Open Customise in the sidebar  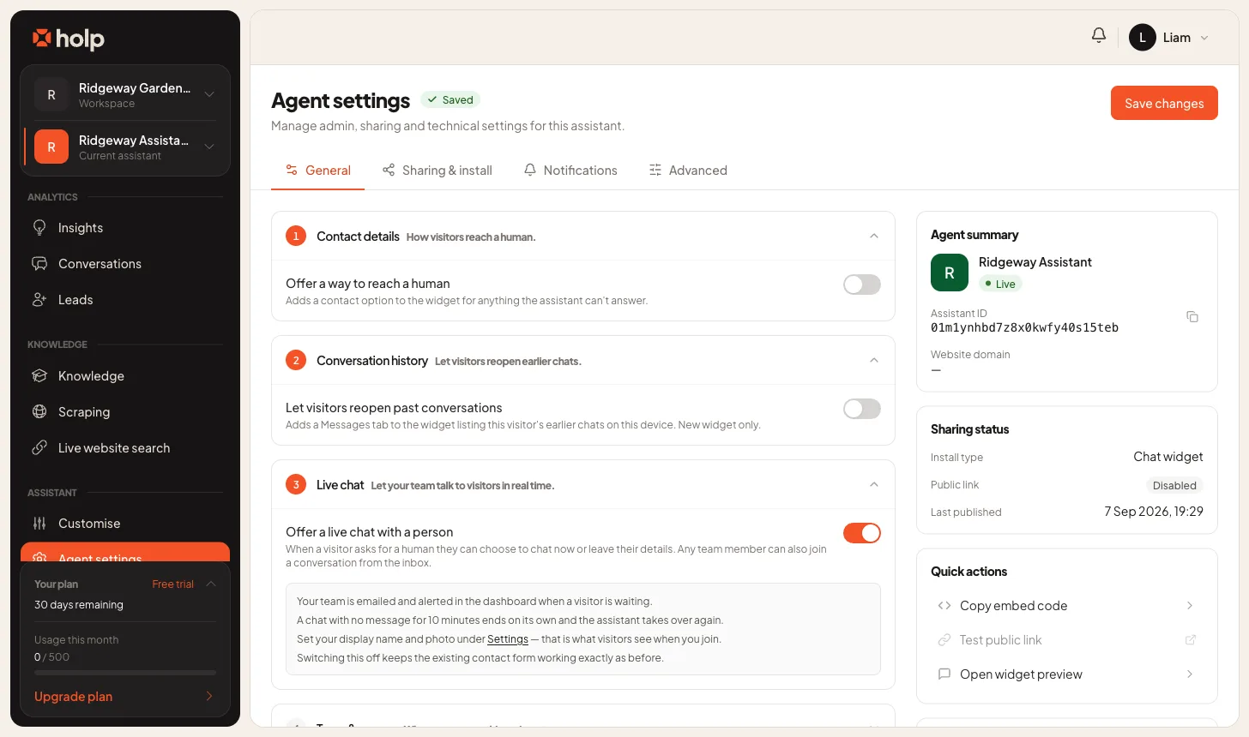(x=125, y=524)
